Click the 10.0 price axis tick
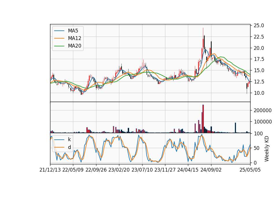Screen dimensions: 278x200 click(259, 93)
